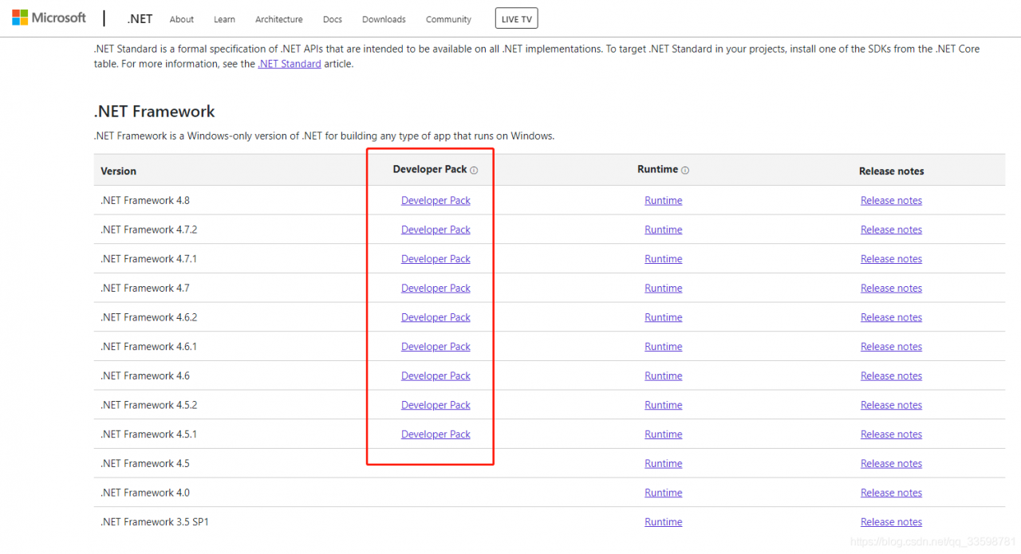Select the ".NET Framework 4.6.1" version cell

[x=149, y=347]
